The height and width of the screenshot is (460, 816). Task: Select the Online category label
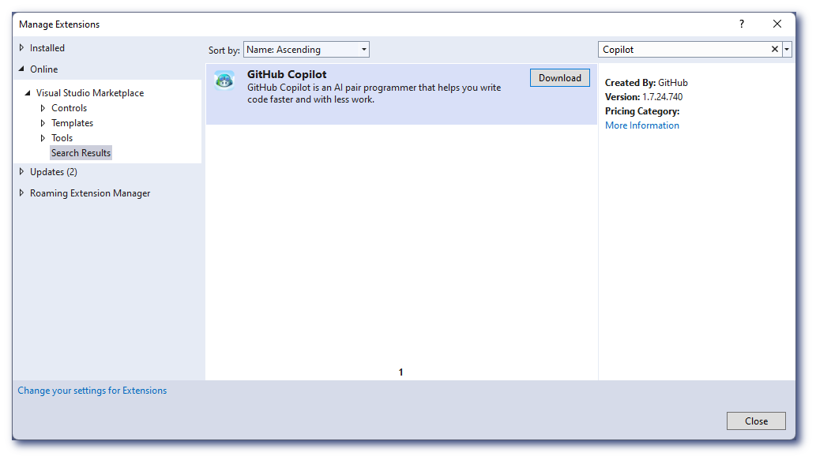[43, 69]
